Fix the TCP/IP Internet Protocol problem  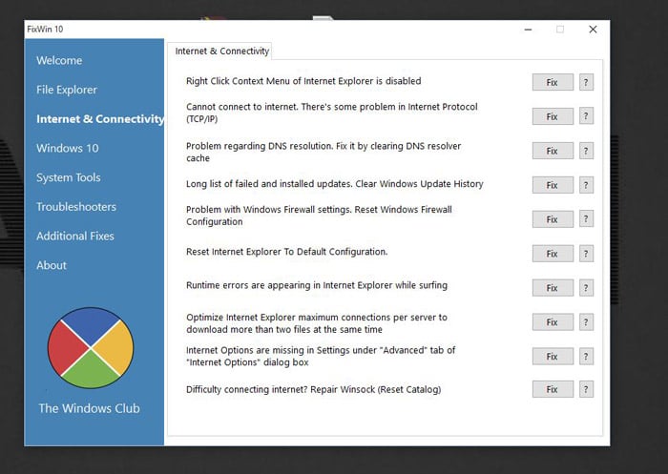click(x=553, y=116)
